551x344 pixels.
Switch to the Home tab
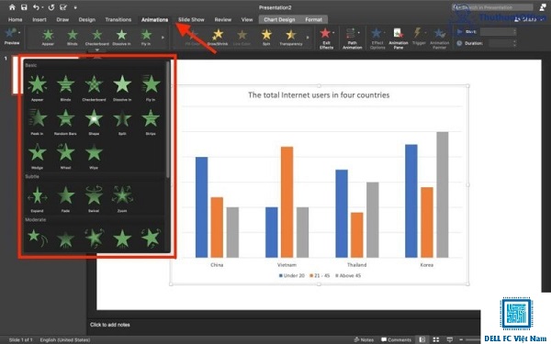point(15,19)
